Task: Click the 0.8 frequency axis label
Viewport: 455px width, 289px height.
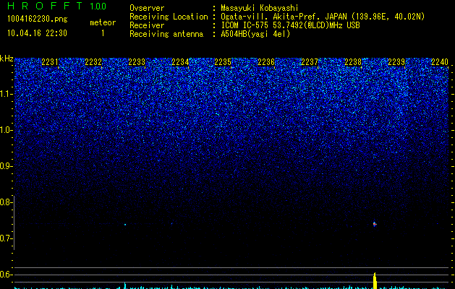Action: point(6,202)
